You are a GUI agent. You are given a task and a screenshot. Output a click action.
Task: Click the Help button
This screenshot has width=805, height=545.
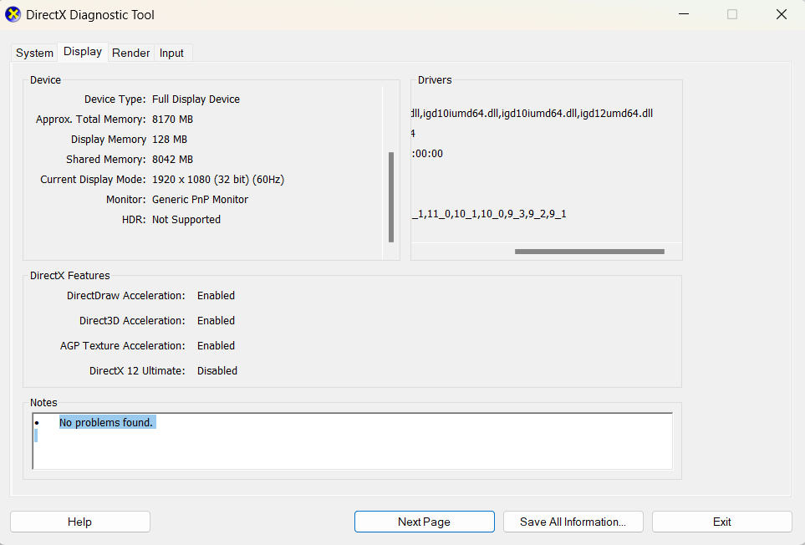tap(80, 522)
